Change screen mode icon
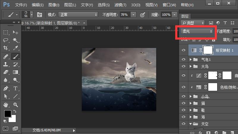 (15, 129)
